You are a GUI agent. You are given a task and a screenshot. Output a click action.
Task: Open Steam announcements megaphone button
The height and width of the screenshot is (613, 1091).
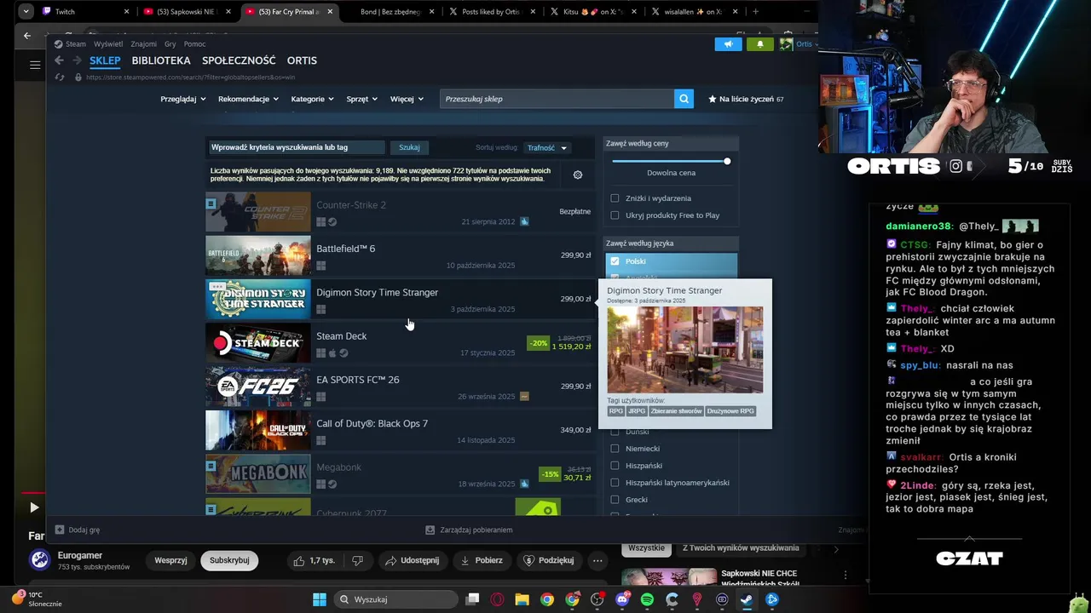[x=728, y=44]
